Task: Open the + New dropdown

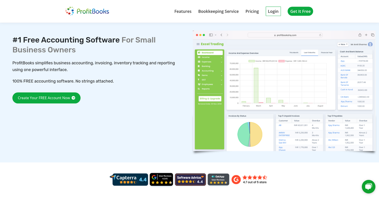Action: [x=343, y=44]
